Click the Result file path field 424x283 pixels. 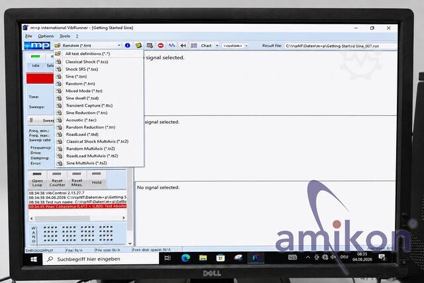341,46
